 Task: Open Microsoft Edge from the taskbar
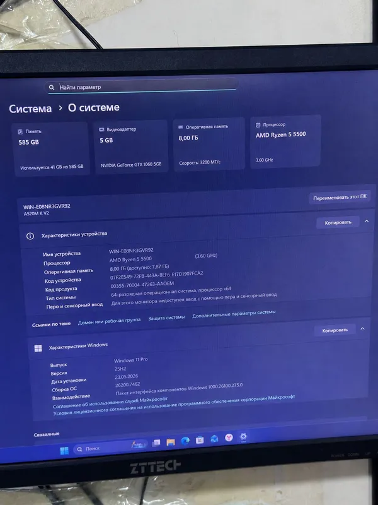(x=185, y=441)
